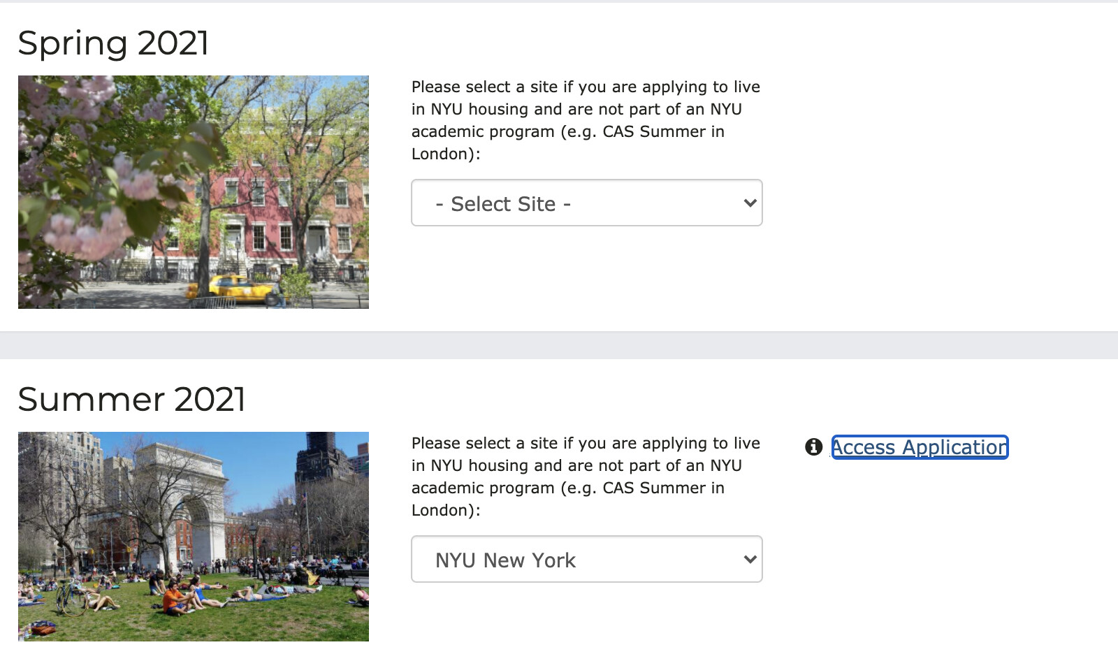Expand the Summer 2021 NYU New York dropdown
The width and height of the screenshot is (1118, 661).
pyautogui.click(x=586, y=560)
